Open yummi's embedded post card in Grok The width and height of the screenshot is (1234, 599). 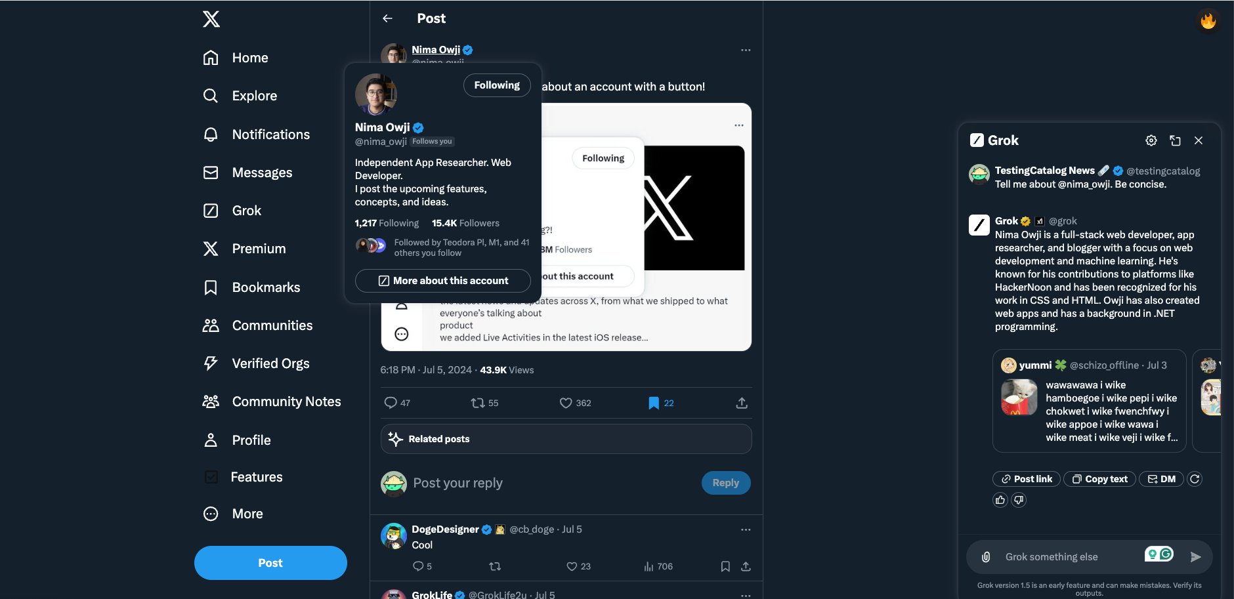pyautogui.click(x=1090, y=401)
